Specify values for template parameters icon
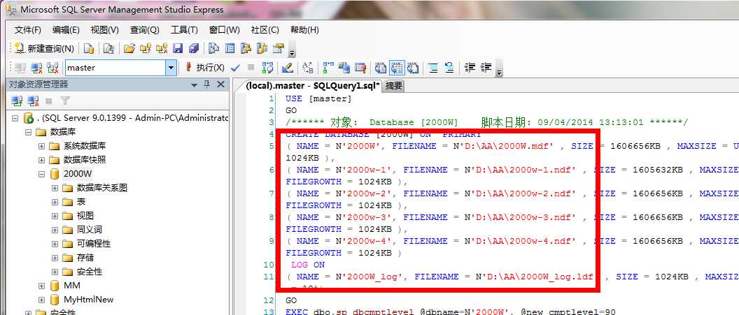 pyautogui.click(x=308, y=68)
